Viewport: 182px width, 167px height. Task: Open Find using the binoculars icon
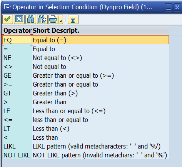point(31,19)
